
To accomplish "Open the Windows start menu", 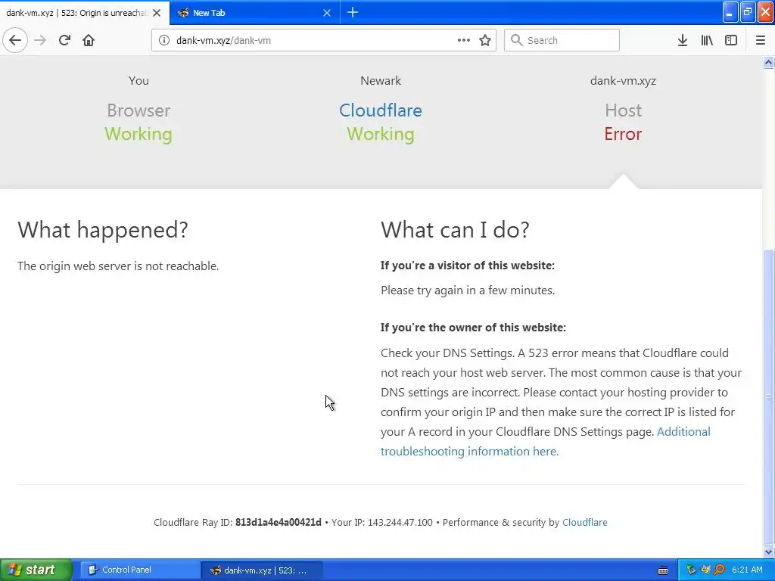I will point(36,570).
